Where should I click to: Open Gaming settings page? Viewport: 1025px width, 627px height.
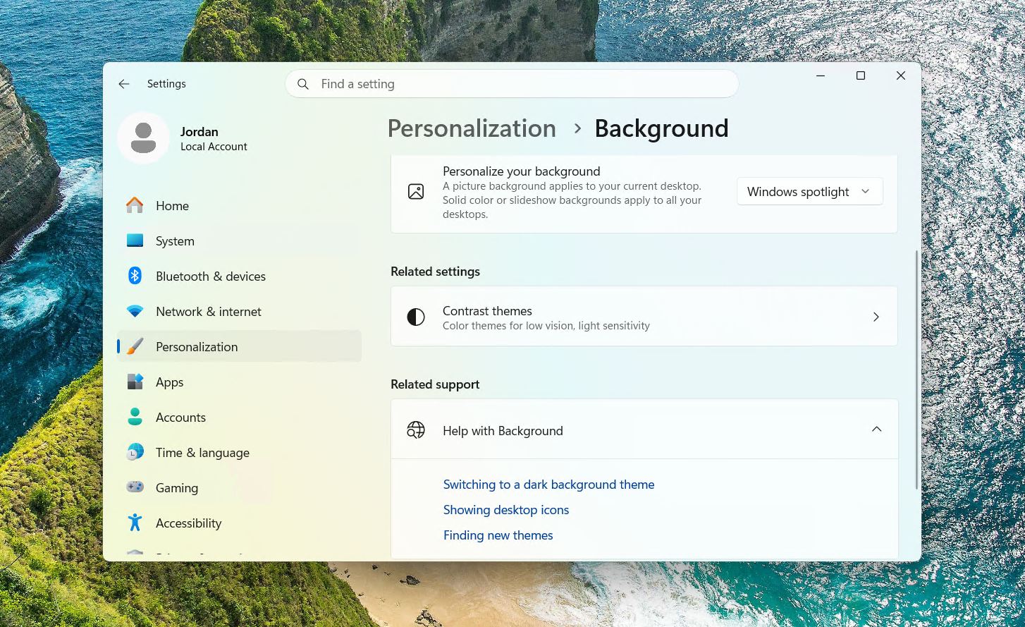coord(239,487)
